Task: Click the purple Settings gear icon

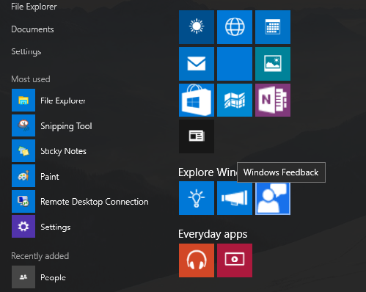Action: [x=23, y=227]
